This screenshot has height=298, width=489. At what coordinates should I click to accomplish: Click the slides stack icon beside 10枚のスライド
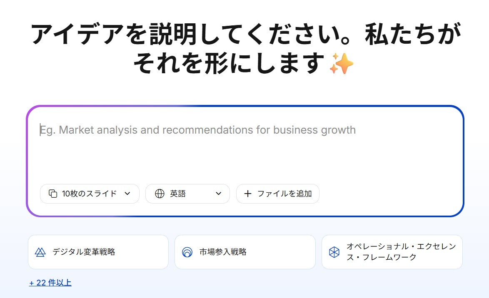tap(52, 194)
